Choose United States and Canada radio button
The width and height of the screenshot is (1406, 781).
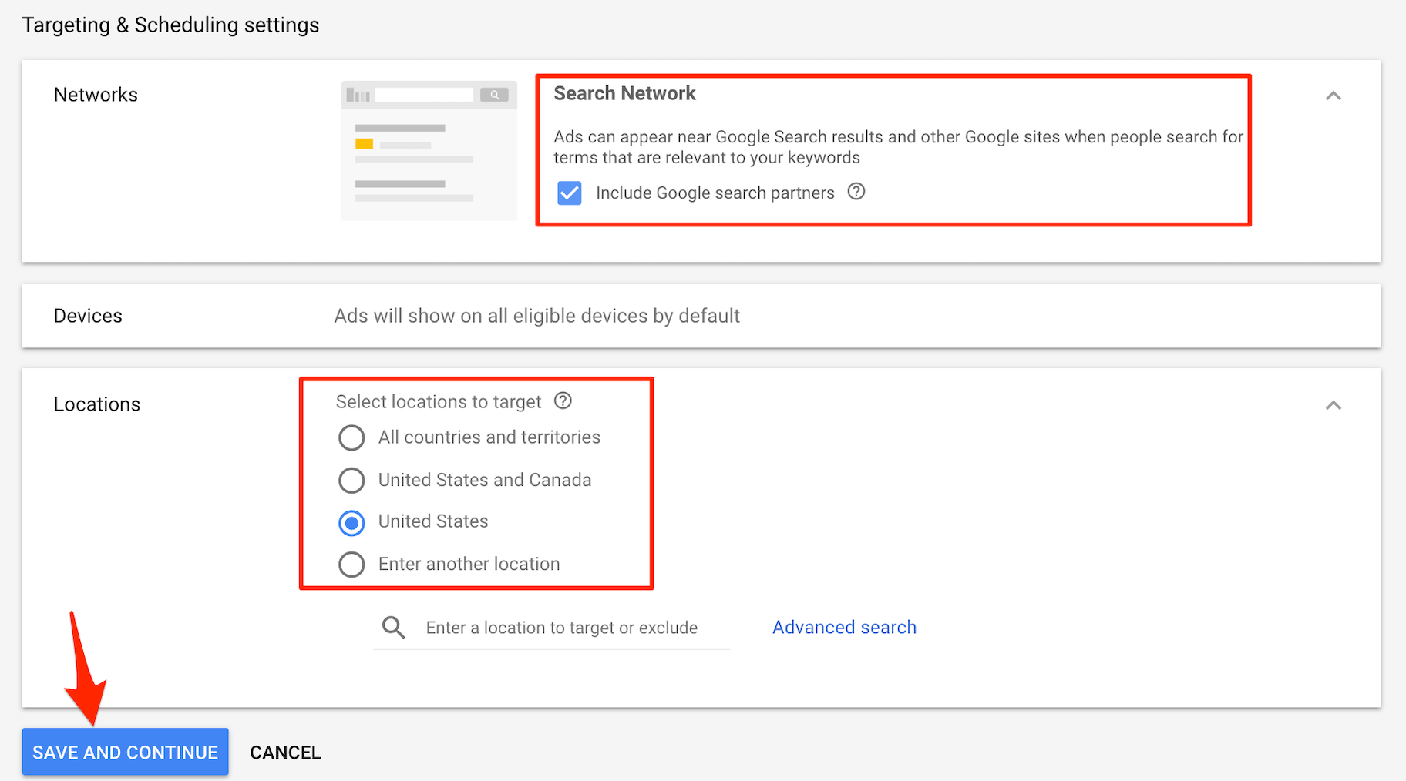tap(351, 481)
